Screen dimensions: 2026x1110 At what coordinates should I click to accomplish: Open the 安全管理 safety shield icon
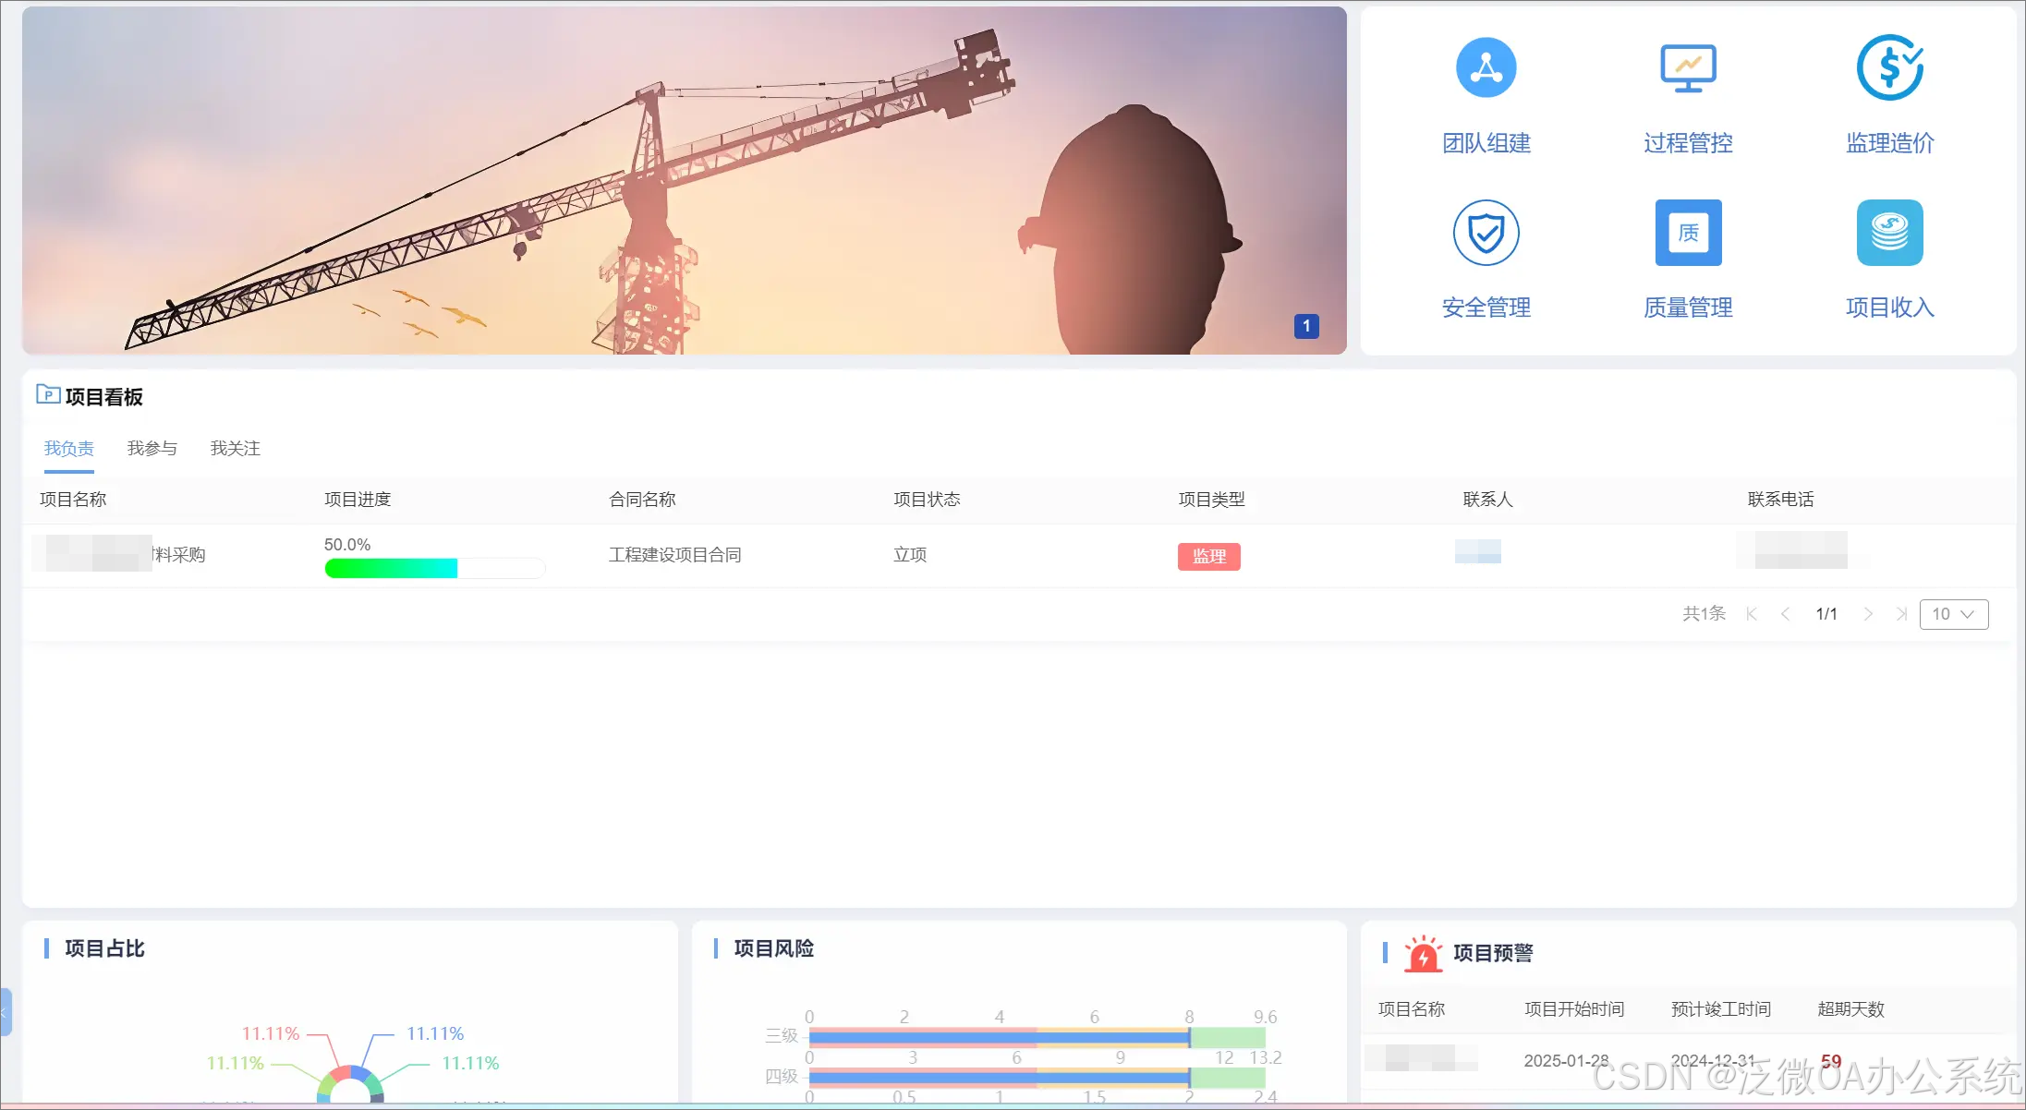pyautogui.click(x=1486, y=233)
